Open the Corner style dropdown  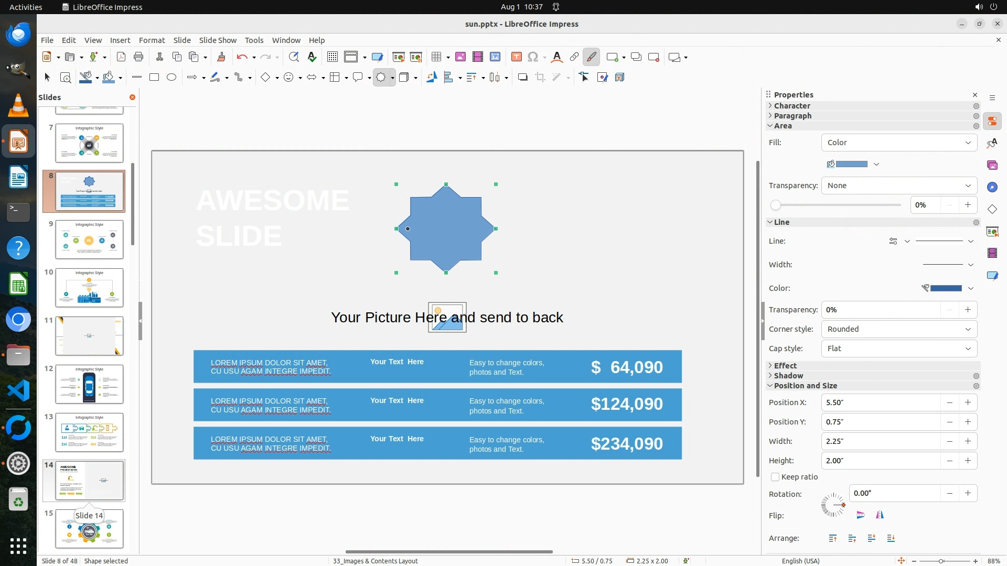pyautogui.click(x=899, y=329)
